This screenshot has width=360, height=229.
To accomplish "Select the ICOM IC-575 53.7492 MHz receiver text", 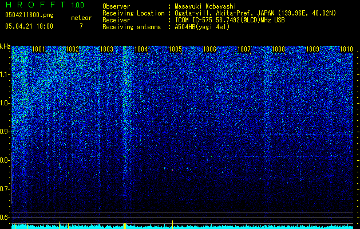I will click(230, 20).
